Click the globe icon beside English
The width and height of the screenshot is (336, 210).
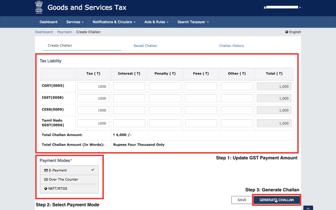pos(287,32)
